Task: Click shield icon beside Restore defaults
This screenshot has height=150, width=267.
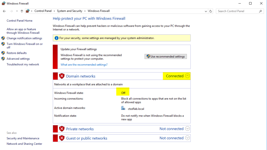Action: click(x=3, y=53)
